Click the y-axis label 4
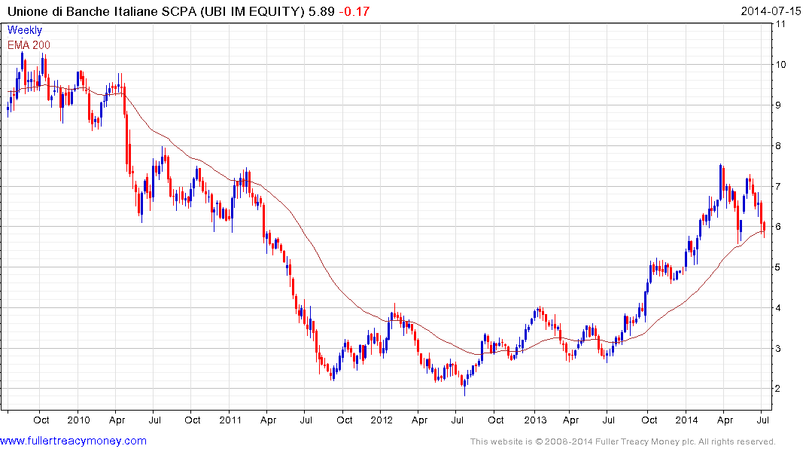 [778, 308]
